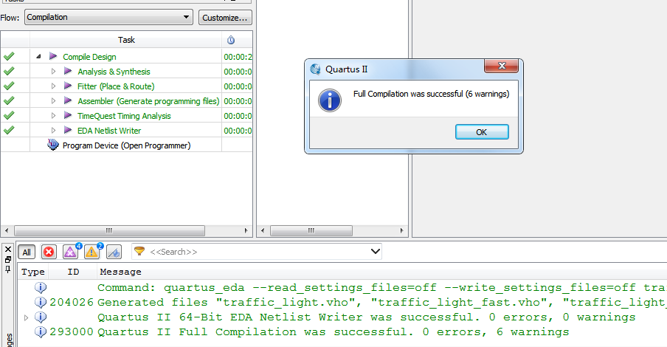Close the Quartus II dialog with X
Image resolution: width=667 pixels, height=347 pixels.
(501, 66)
